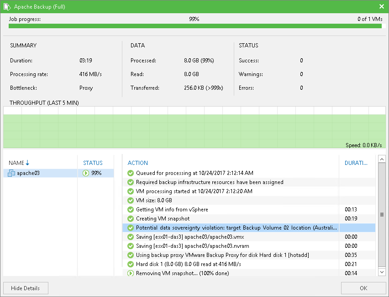This screenshot has height=297, width=389.
Task: Click the check icon for Hard disk 1 read entry
Action: coord(131,264)
